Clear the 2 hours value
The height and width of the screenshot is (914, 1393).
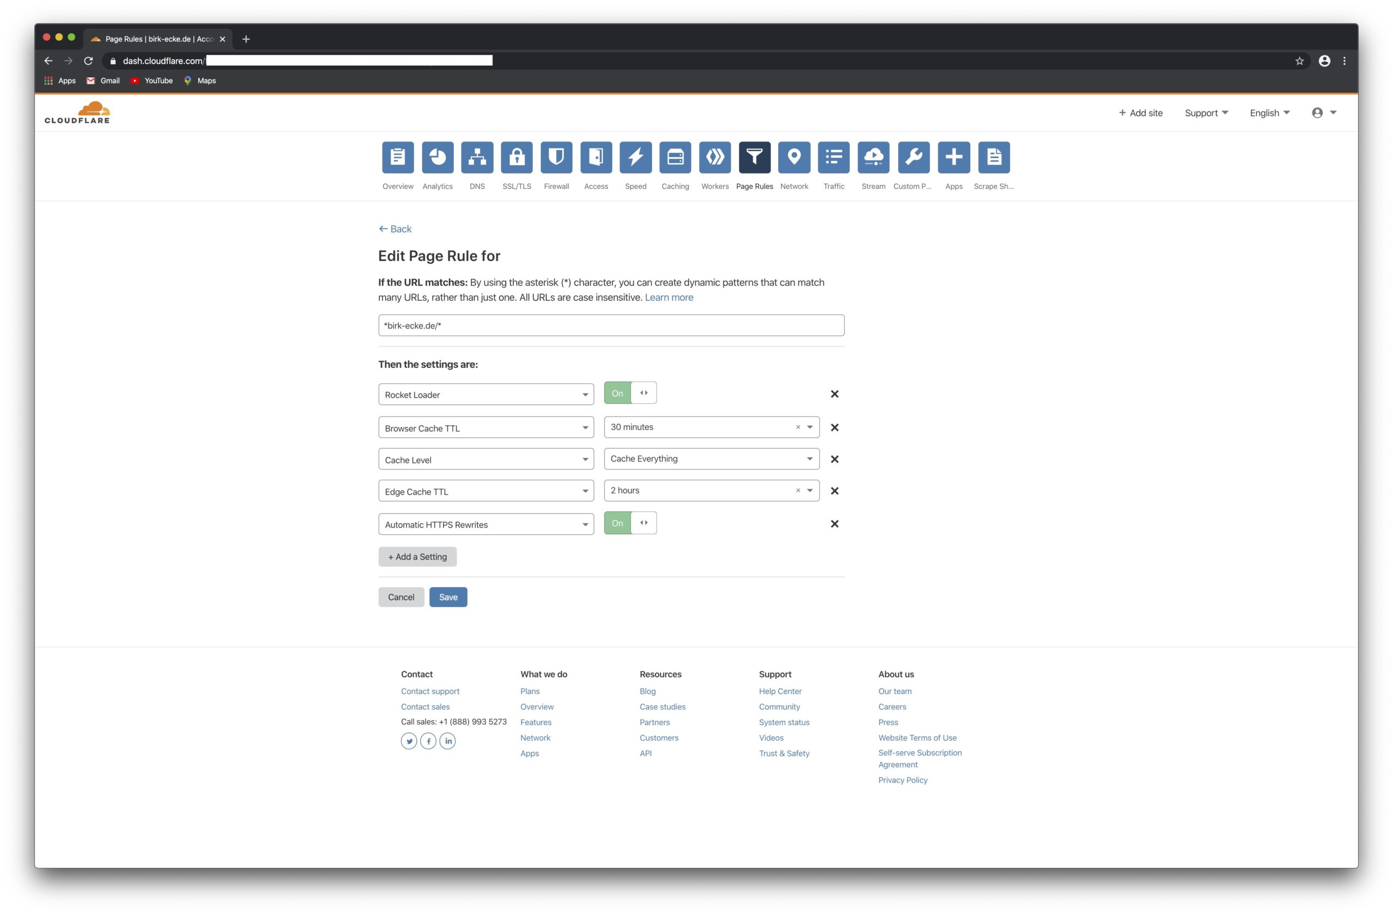(x=797, y=490)
